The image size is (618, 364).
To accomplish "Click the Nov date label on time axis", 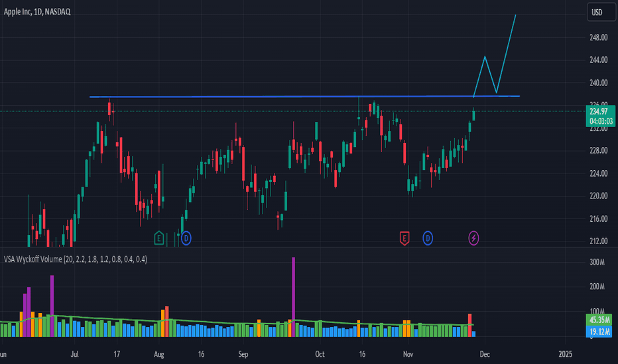I will pos(408,354).
